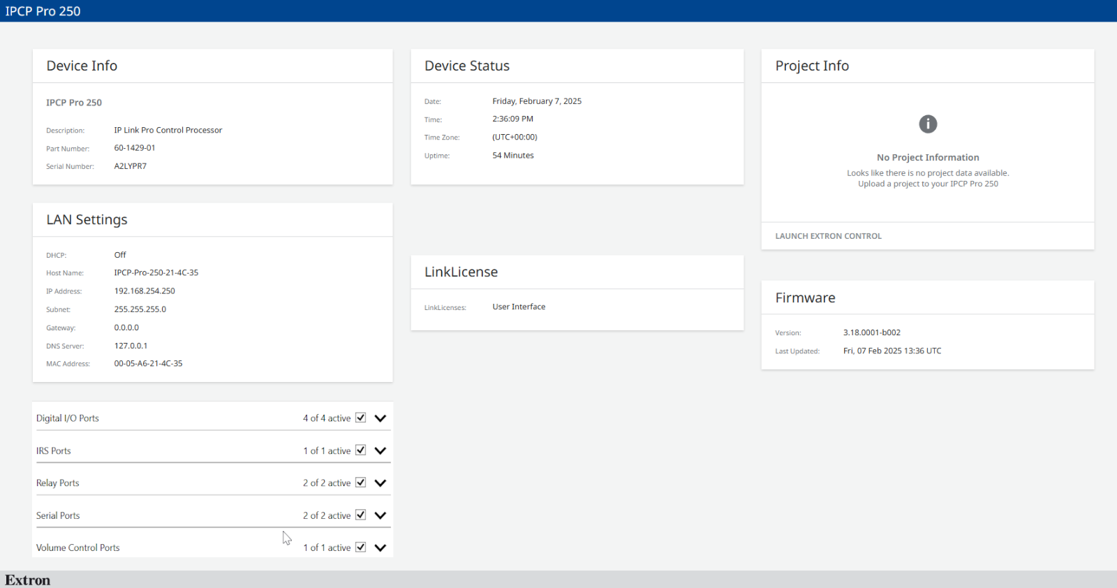Viewport: 1117px width, 588px height.
Task: Toggle the Serial Ports active checkbox
Action: pyautogui.click(x=361, y=515)
